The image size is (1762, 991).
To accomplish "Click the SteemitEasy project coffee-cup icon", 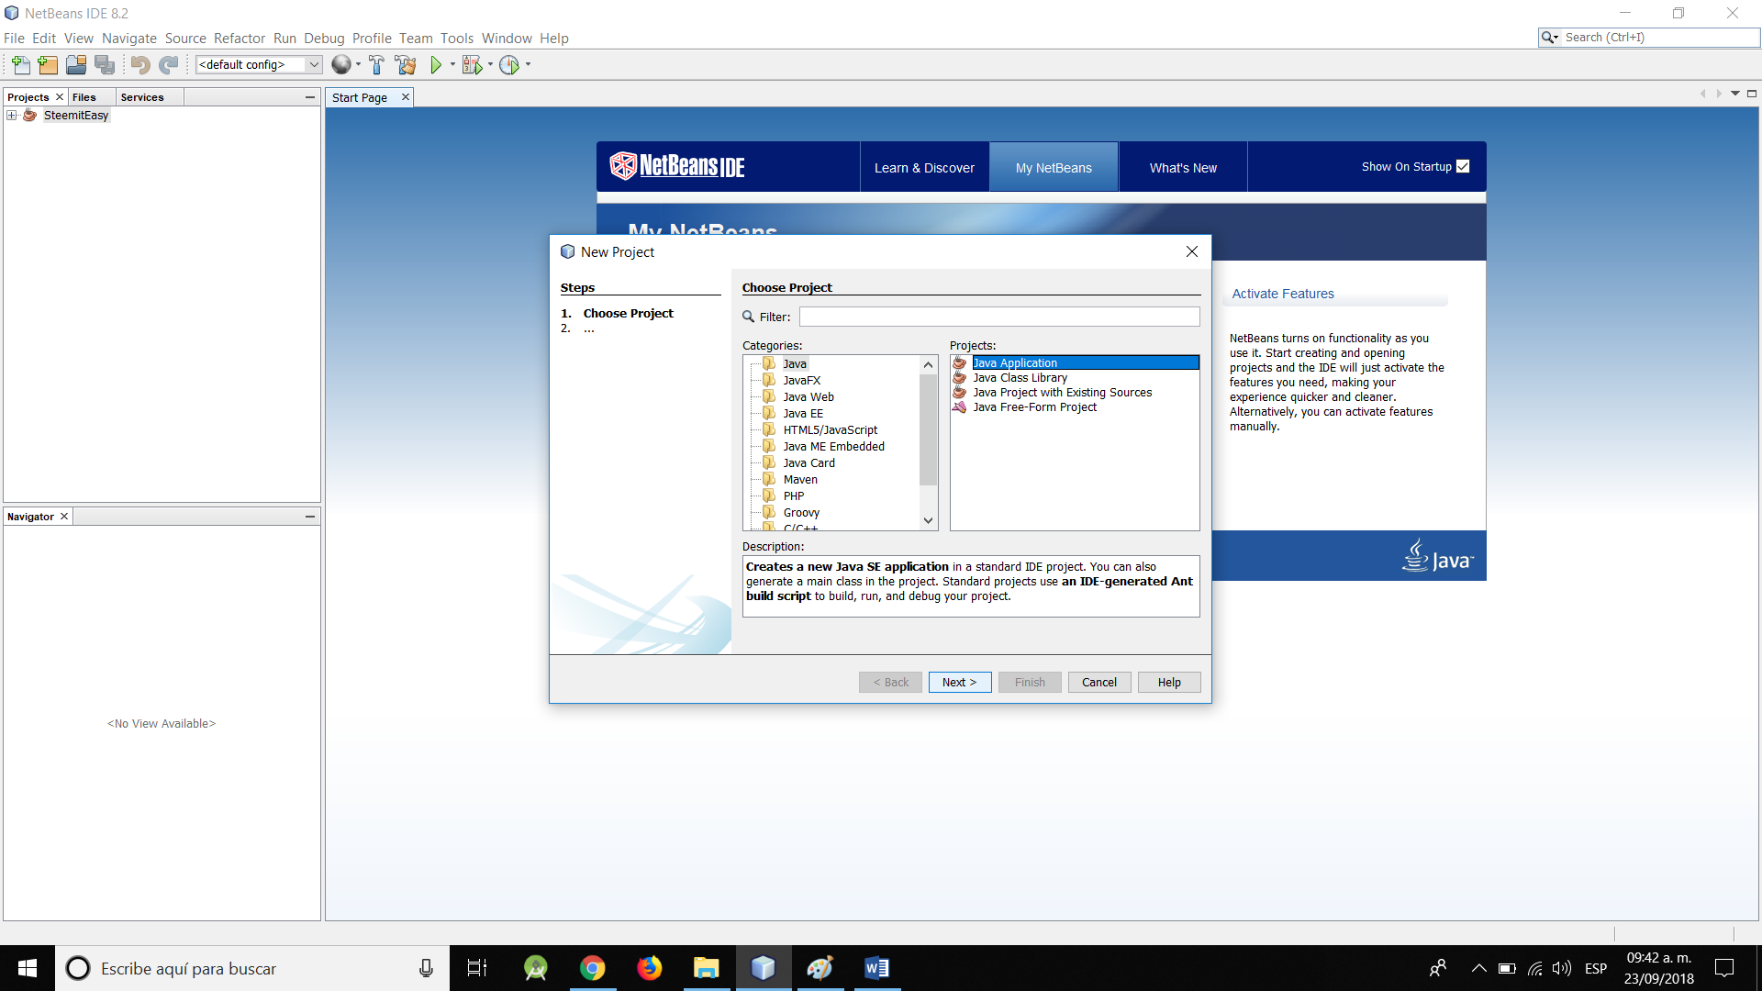I will [30, 115].
